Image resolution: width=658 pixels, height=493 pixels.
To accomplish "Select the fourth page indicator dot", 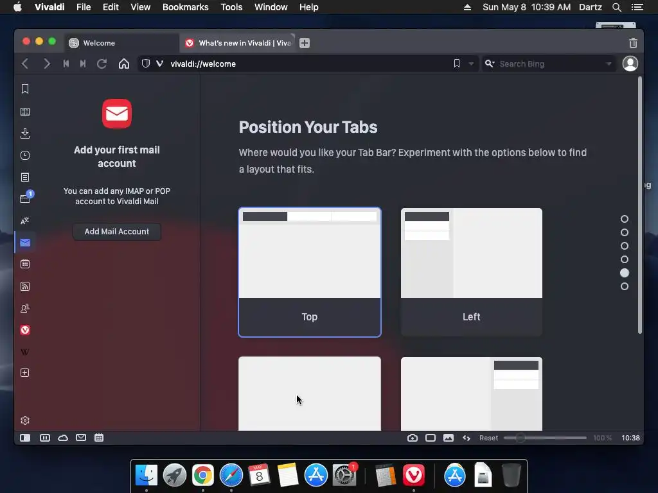I will coord(625,259).
